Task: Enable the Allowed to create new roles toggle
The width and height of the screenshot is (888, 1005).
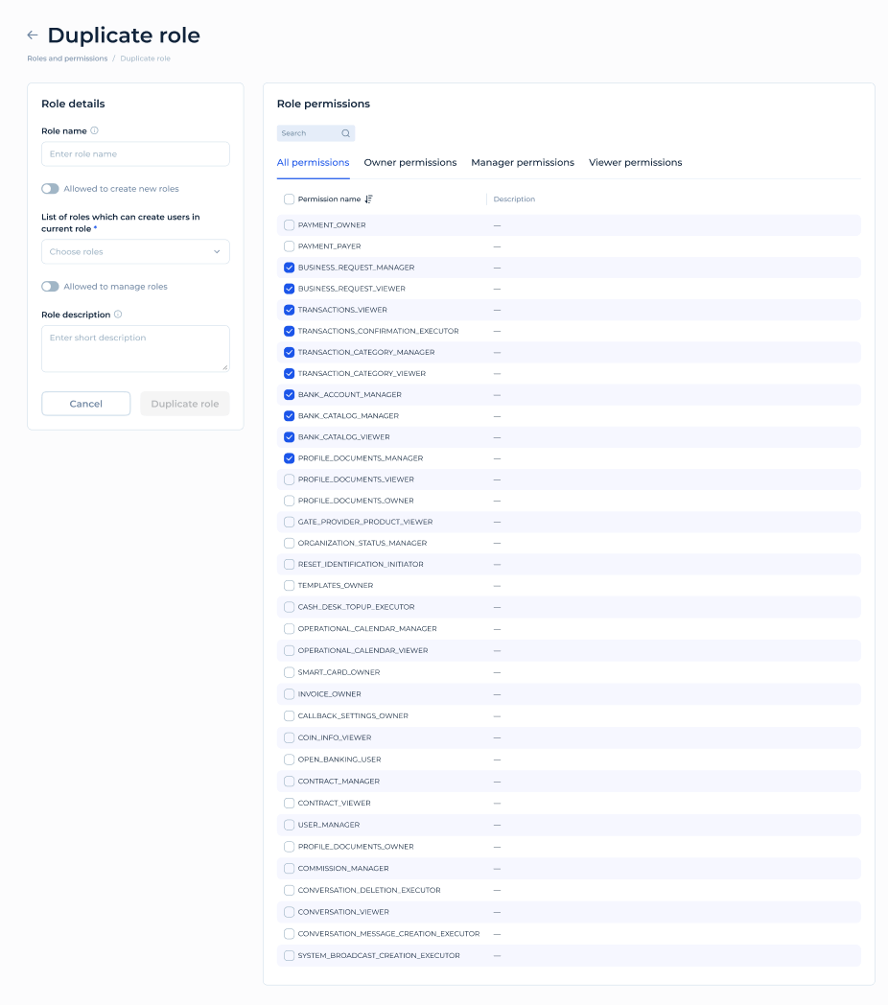Action: pyautogui.click(x=49, y=189)
